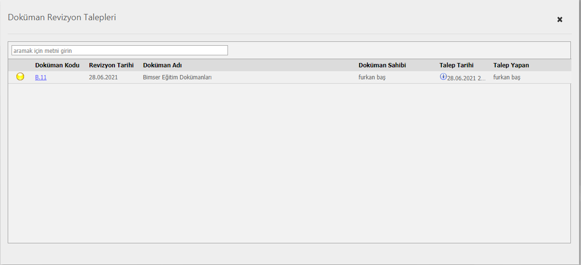Sort by Revizyon Tarihi column header
Screen dimensions: 581x265
pyautogui.click(x=111, y=65)
